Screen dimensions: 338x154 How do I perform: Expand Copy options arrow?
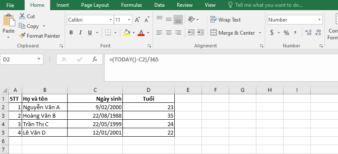44,26
